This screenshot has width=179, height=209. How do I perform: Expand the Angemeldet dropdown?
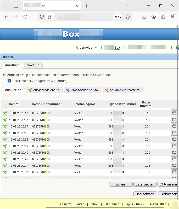point(86,48)
